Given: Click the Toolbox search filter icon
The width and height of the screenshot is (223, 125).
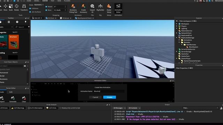Looking at the screenshot, I should coord(29,27).
